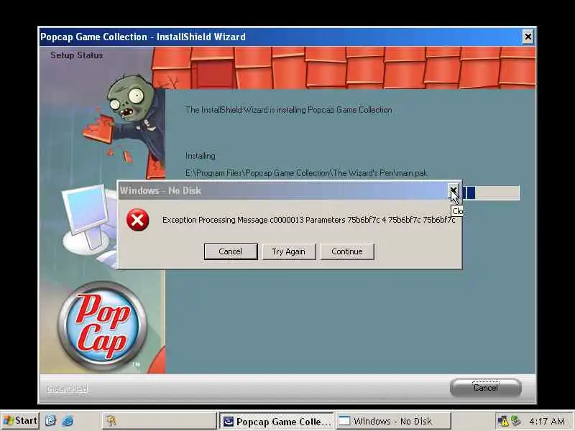Click Cancel in the No Disk dialog
This screenshot has width=575, height=431.
[231, 251]
